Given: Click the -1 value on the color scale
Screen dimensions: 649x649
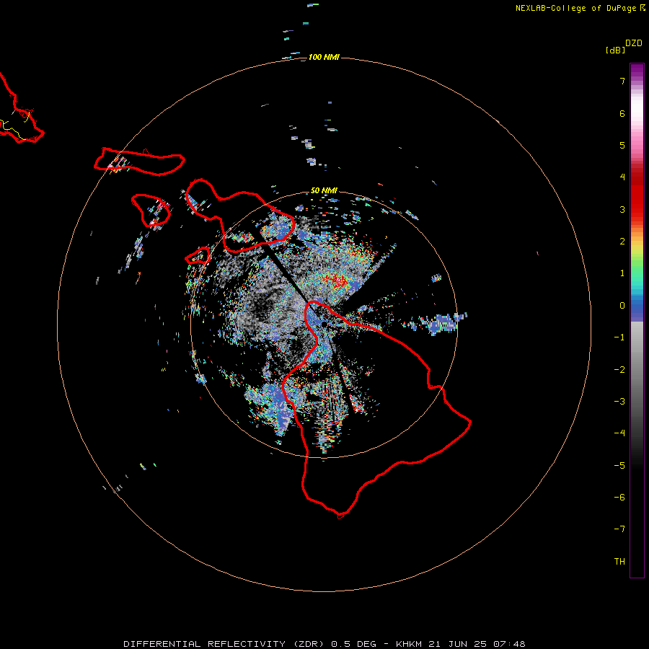Looking at the screenshot, I should tap(619, 337).
